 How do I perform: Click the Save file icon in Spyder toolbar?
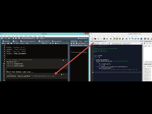coord(98,39)
